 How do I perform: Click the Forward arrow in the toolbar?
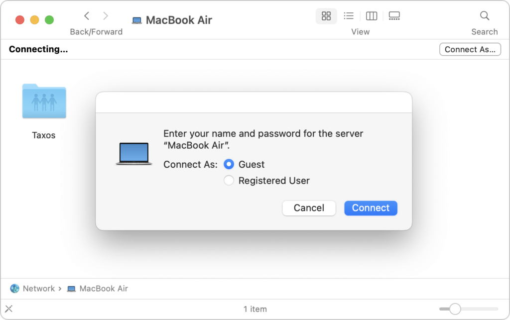click(x=106, y=16)
